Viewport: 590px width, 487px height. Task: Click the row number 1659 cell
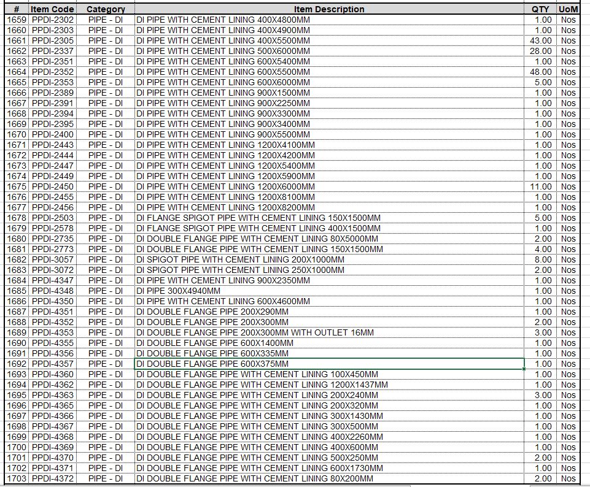click(17, 20)
